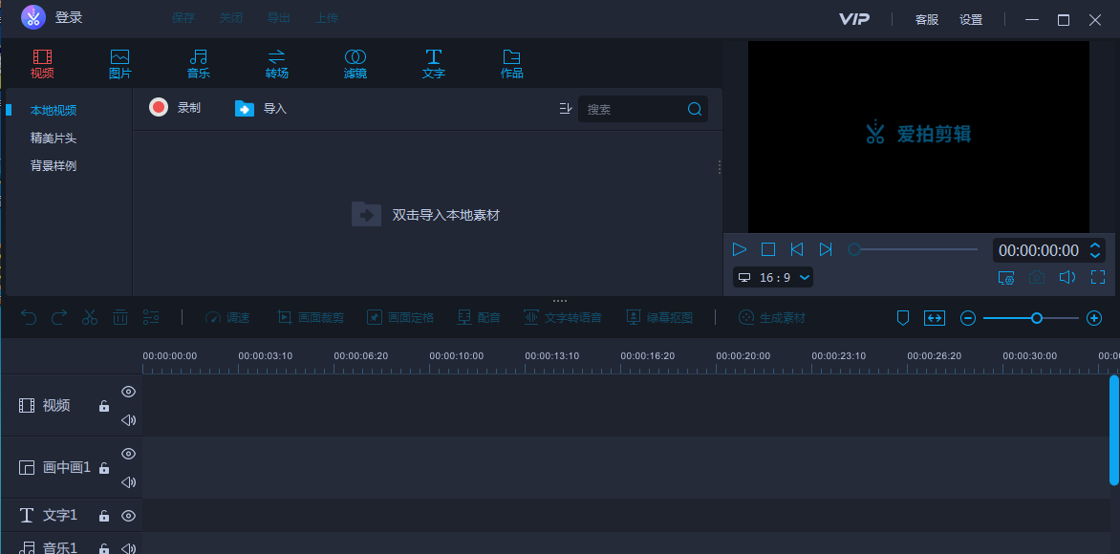Open the 滤镜 filters tab
The height and width of the screenshot is (554, 1120).
click(x=355, y=63)
